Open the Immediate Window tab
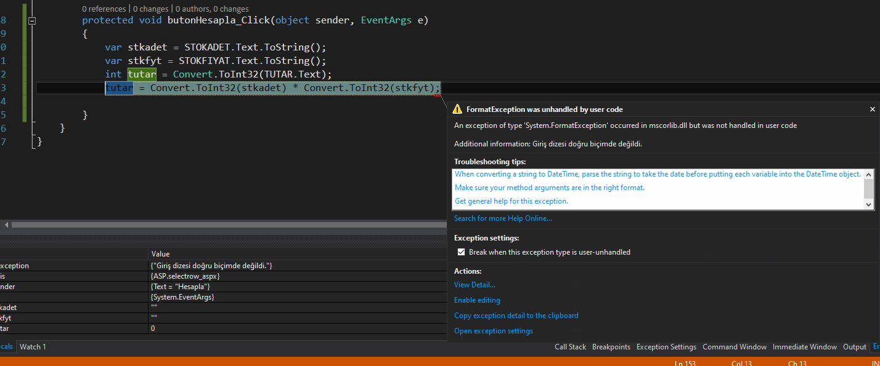 805,347
